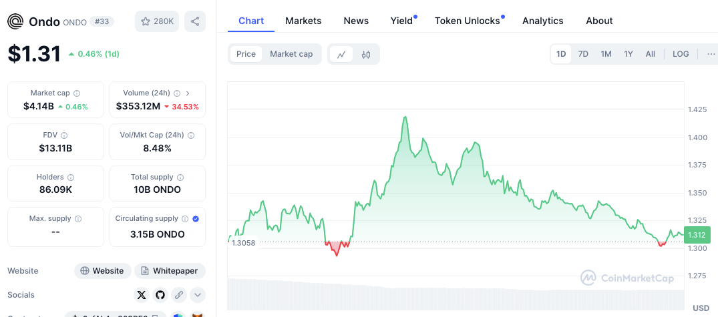The image size is (718, 317).
Task: Open Vol/Mkt Cap (24h) info icon
Action: [x=191, y=135]
